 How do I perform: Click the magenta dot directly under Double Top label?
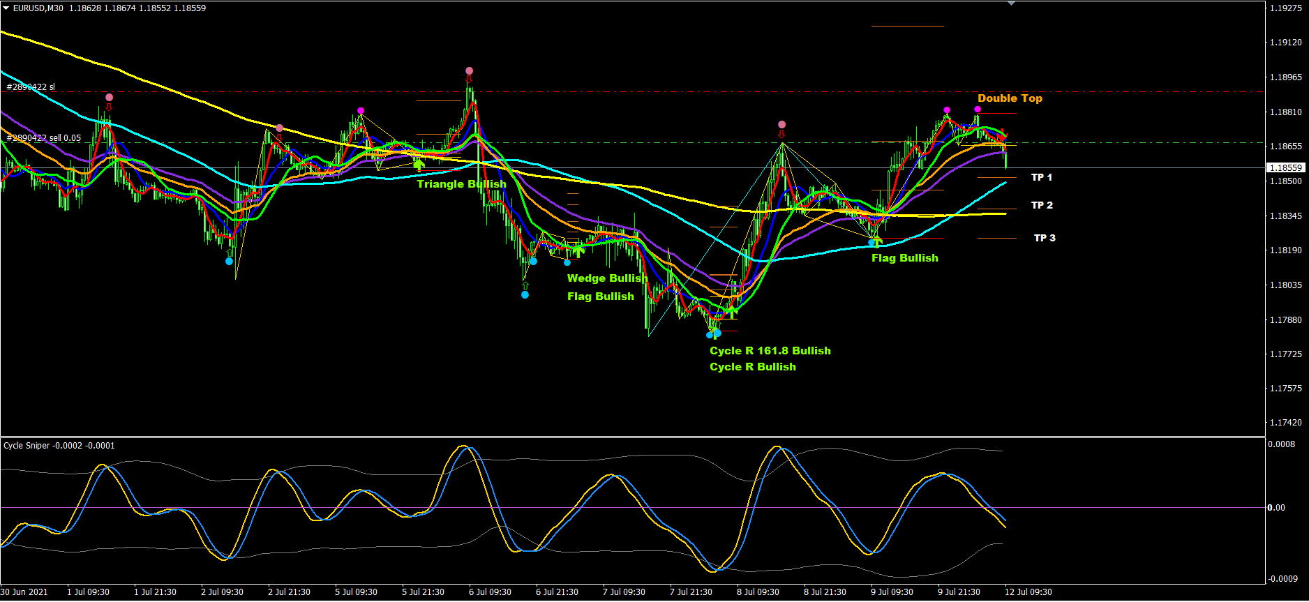[x=978, y=110]
